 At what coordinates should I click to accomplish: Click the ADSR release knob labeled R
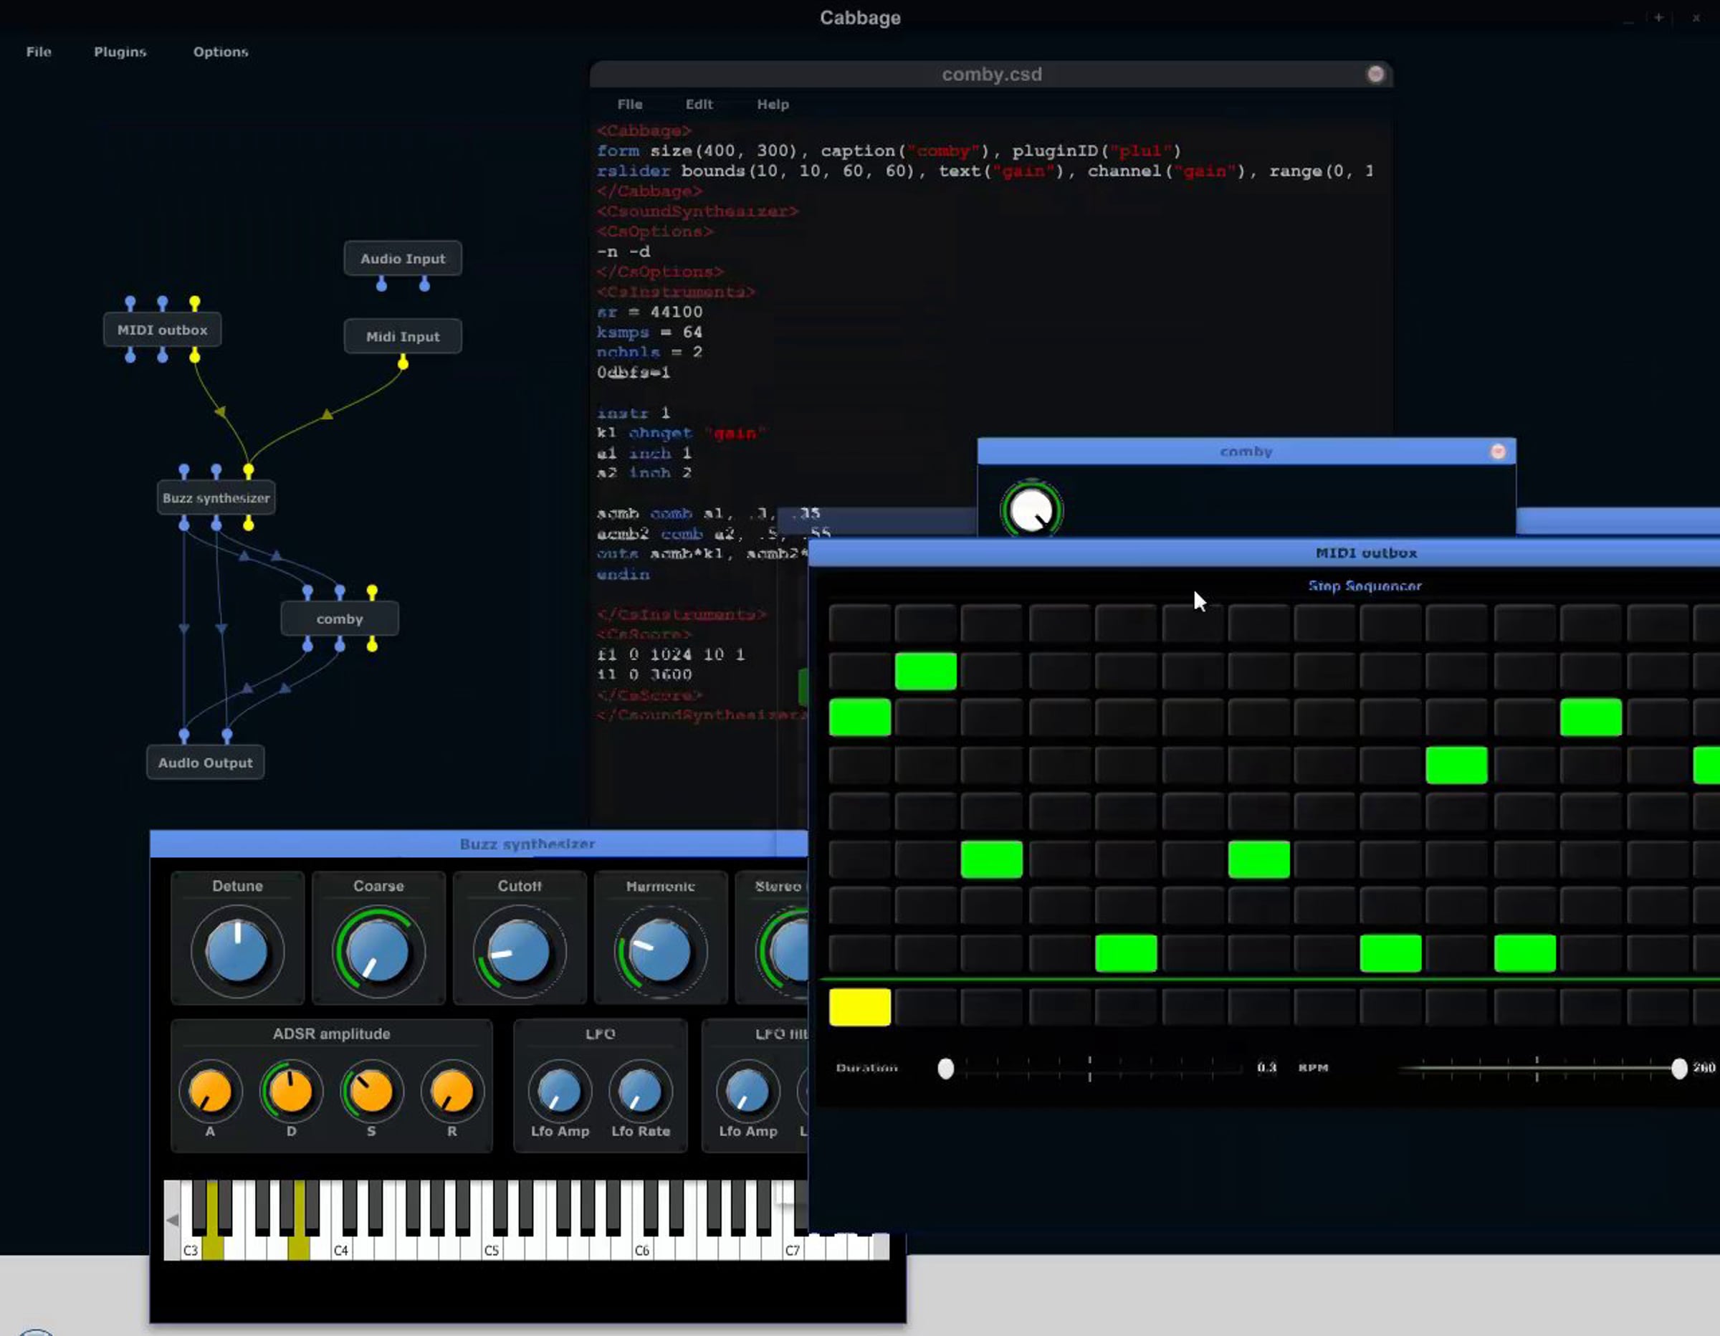(452, 1092)
